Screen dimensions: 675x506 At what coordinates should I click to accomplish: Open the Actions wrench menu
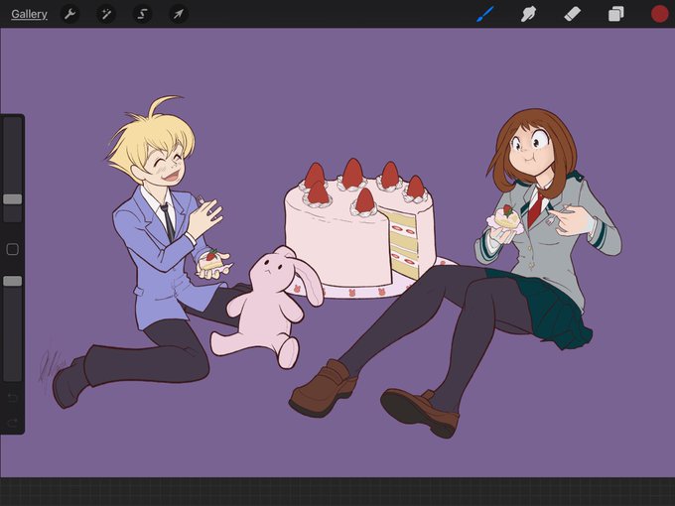pos(70,14)
